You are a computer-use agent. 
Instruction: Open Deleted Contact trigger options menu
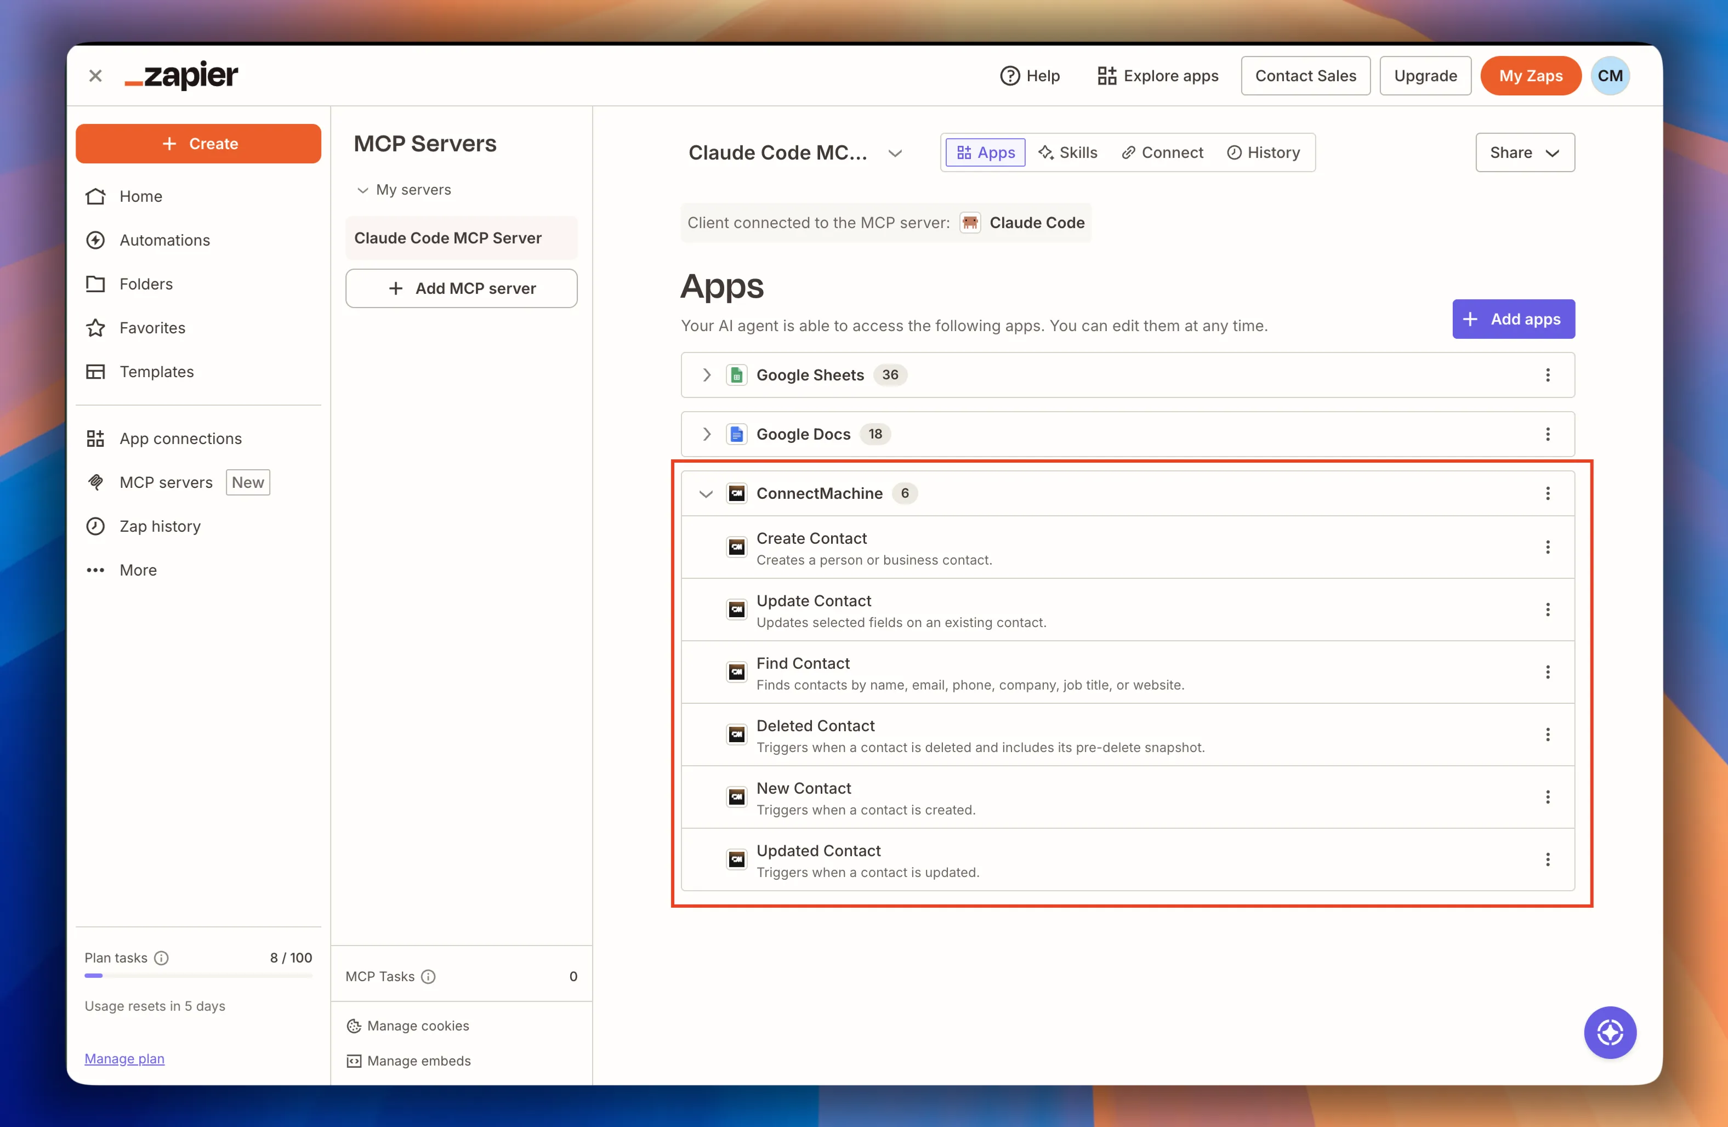1547,734
